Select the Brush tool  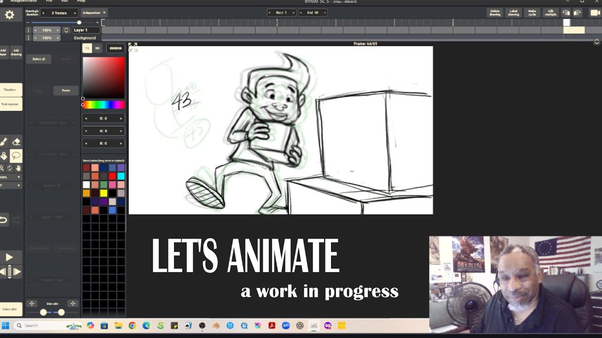tap(3, 142)
